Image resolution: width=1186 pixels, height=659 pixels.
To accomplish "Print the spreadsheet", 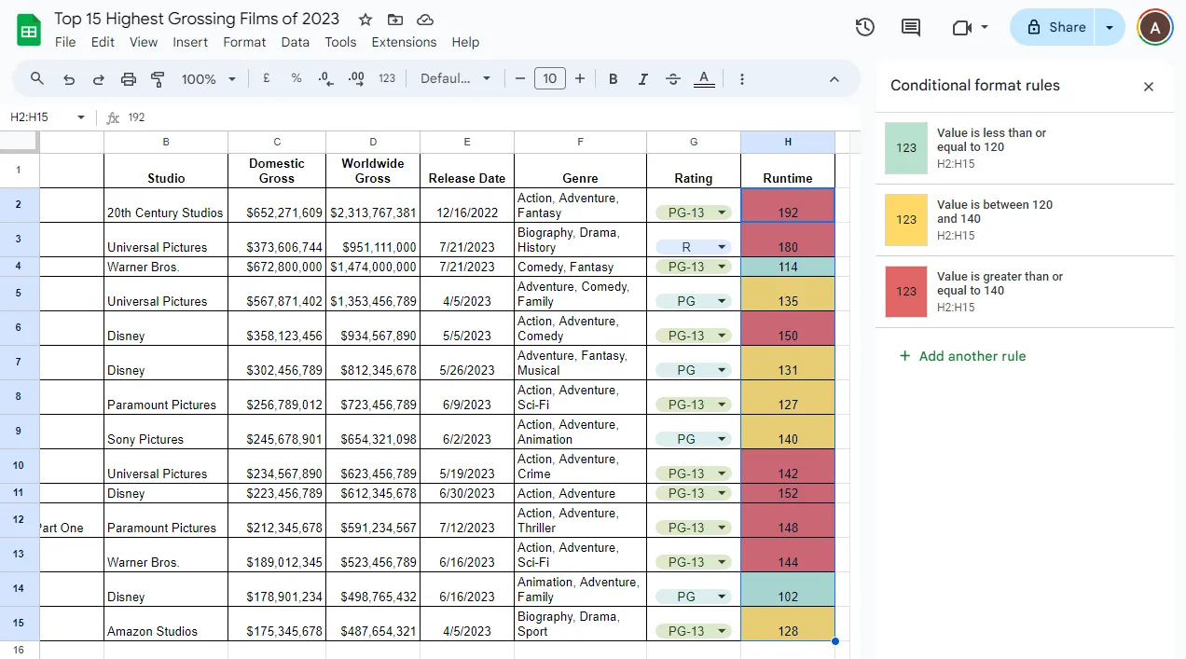I will coord(129,79).
